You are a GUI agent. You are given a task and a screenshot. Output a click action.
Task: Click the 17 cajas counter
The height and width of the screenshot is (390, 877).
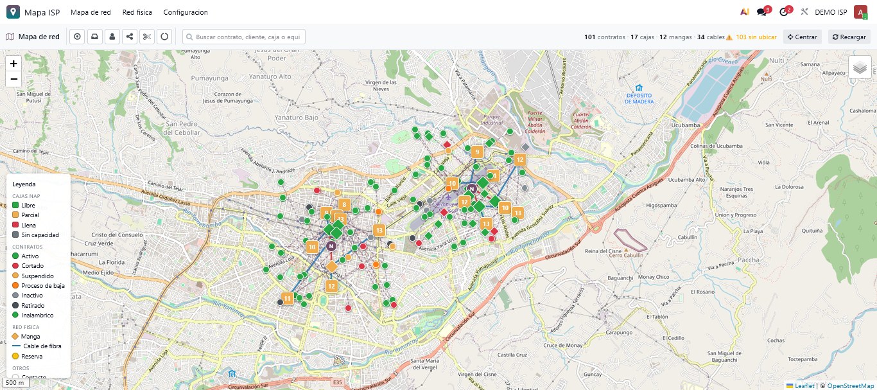click(x=643, y=37)
